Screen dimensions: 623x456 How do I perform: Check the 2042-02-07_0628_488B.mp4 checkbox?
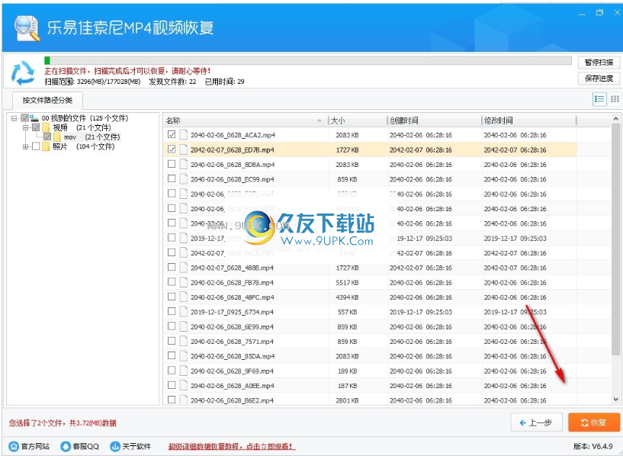[172, 267]
